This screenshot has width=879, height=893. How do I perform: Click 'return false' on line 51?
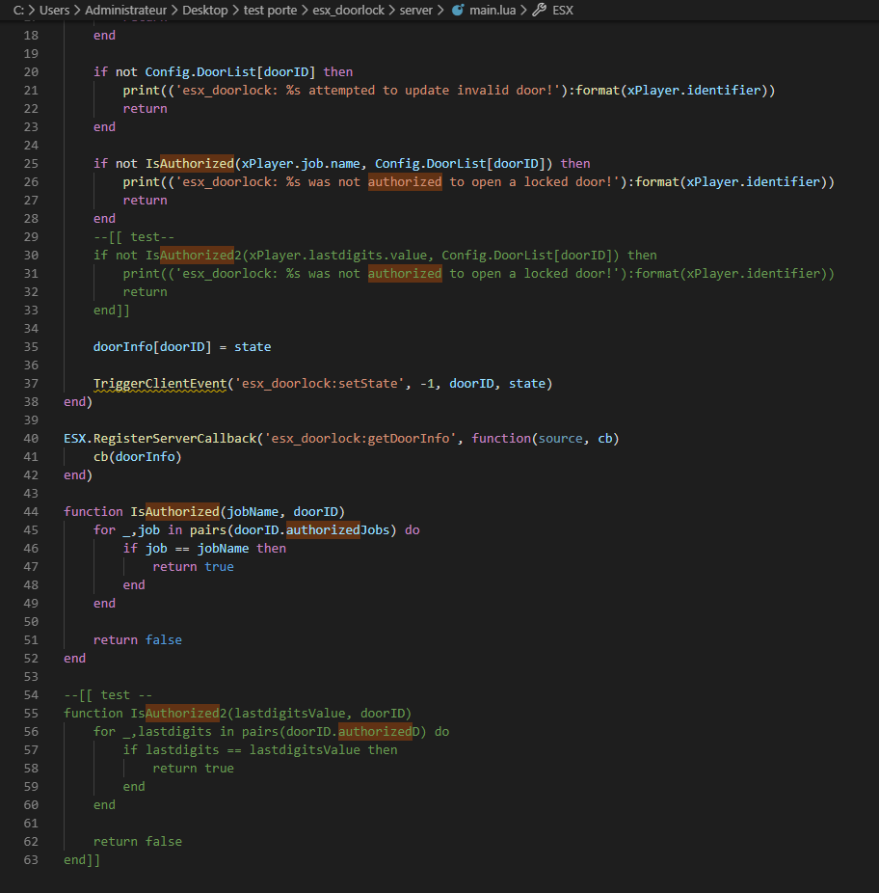point(138,640)
